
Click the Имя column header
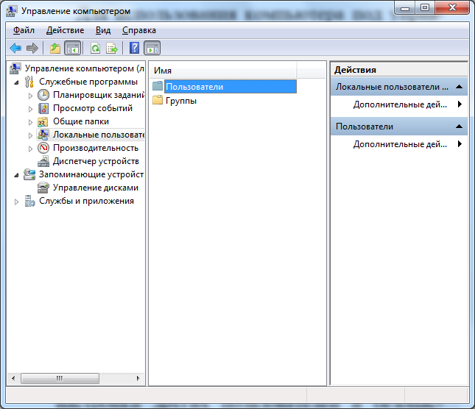pyautogui.click(x=224, y=71)
